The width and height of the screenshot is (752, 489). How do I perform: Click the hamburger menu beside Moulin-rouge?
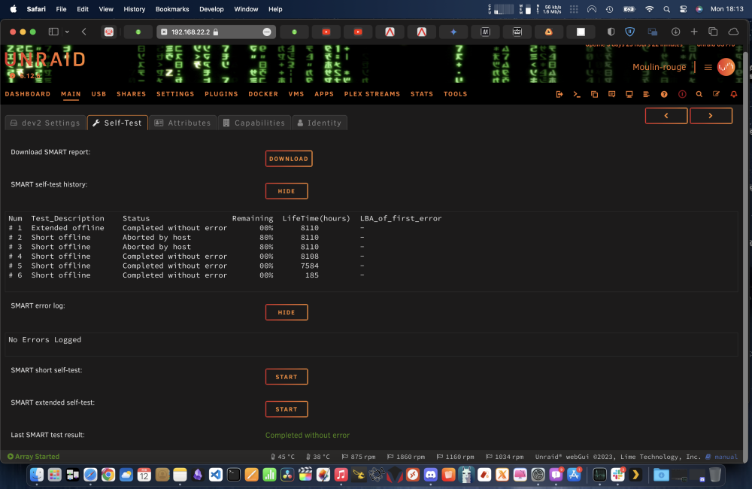[x=708, y=67]
